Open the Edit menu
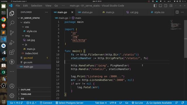The width and height of the screenshot is (187, 105). coord(25,6)
